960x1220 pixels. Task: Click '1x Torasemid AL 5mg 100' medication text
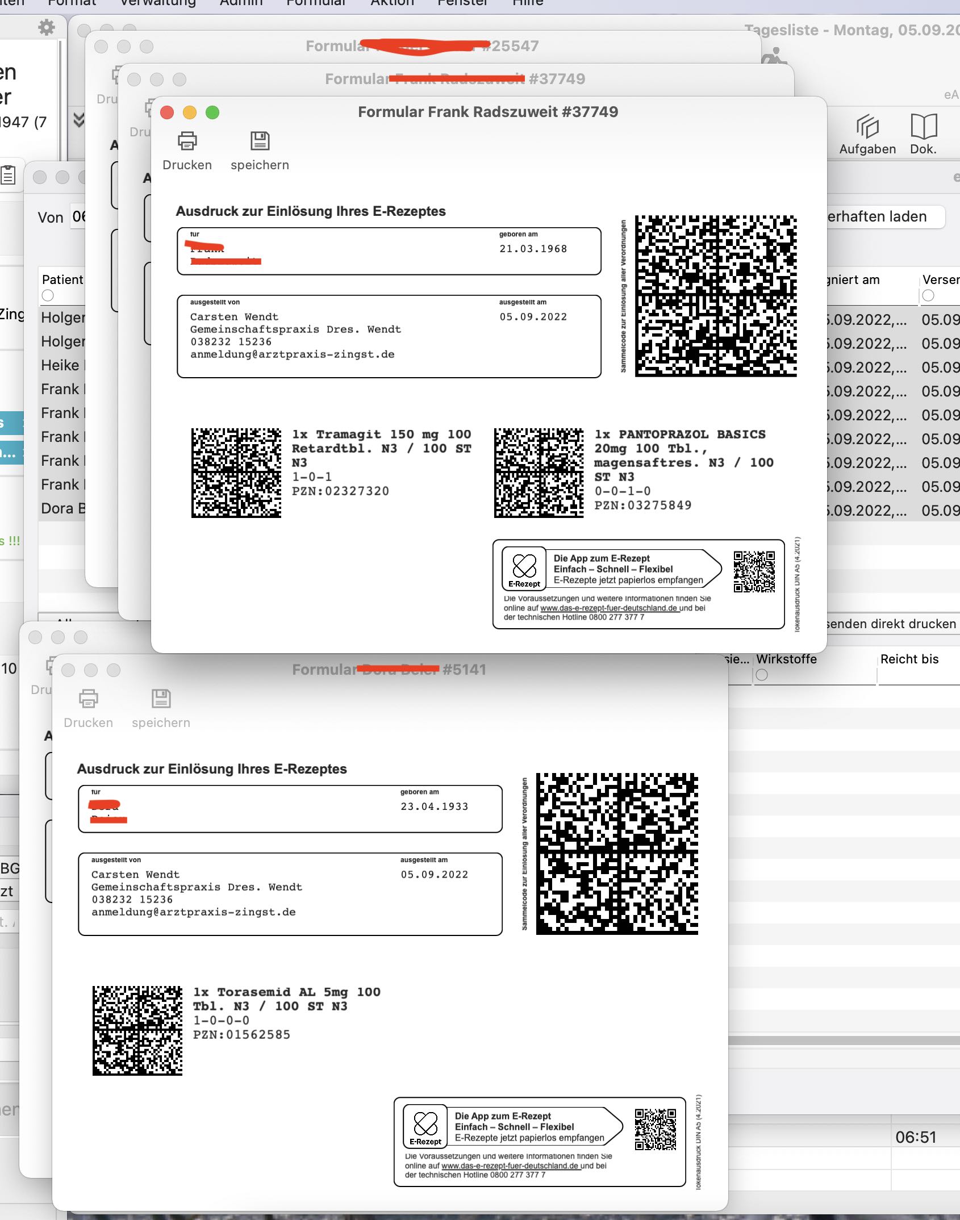[287, 992]
